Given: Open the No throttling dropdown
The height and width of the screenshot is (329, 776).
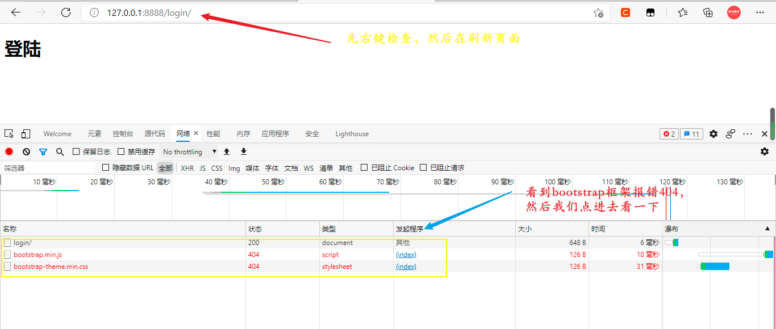Looking at the screenshot, I should coord(189,151).
